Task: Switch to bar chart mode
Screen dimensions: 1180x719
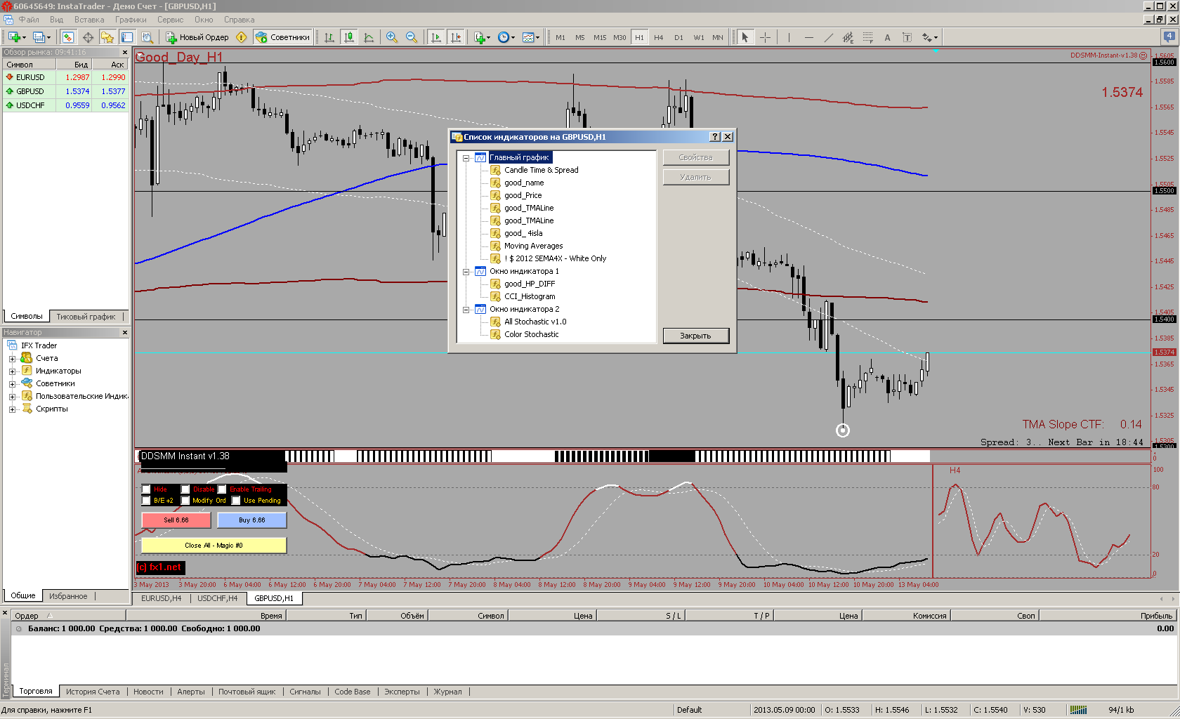Action: click(x=329, y=37)
